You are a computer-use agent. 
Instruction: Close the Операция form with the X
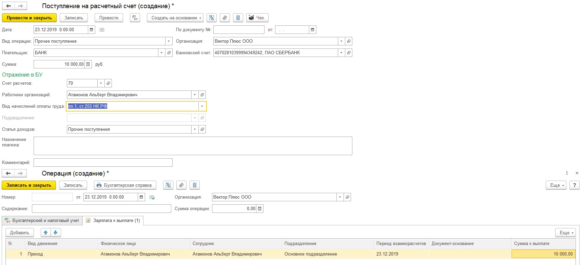point(577,173)
